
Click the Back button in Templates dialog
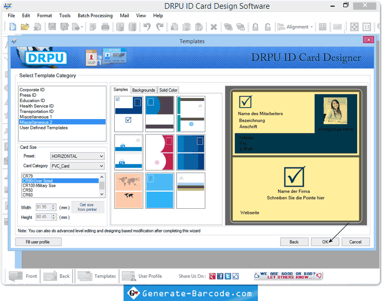294,242
